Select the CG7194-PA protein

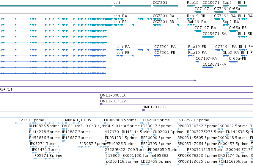click(219, 50)
